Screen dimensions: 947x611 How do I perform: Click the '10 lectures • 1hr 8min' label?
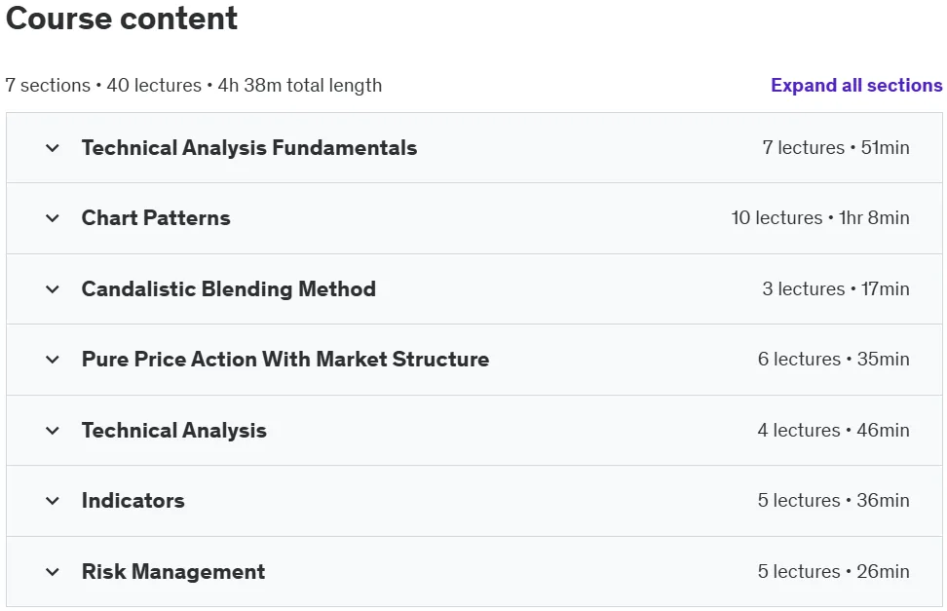[x=820, y=218]
